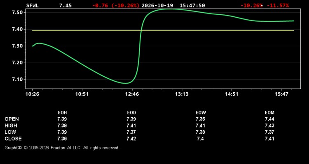Click the date 2026-10-19
Screen dimensions: 309x164
157,5
